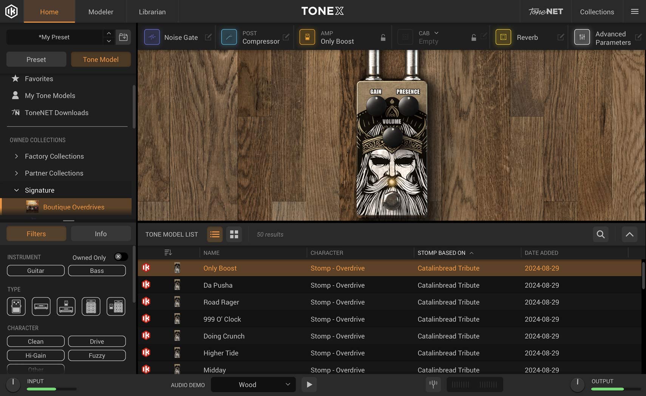
Task: Switch to the Librarian tab
Action: (152, 11)
